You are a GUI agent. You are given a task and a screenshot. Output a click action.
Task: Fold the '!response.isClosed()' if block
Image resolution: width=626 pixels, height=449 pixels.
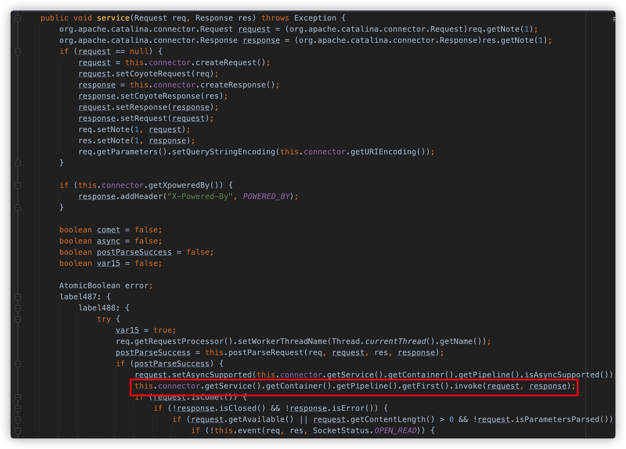click(18, 409)
